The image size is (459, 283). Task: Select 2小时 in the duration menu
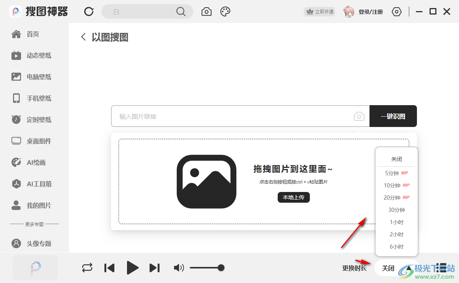pos(397,234)
